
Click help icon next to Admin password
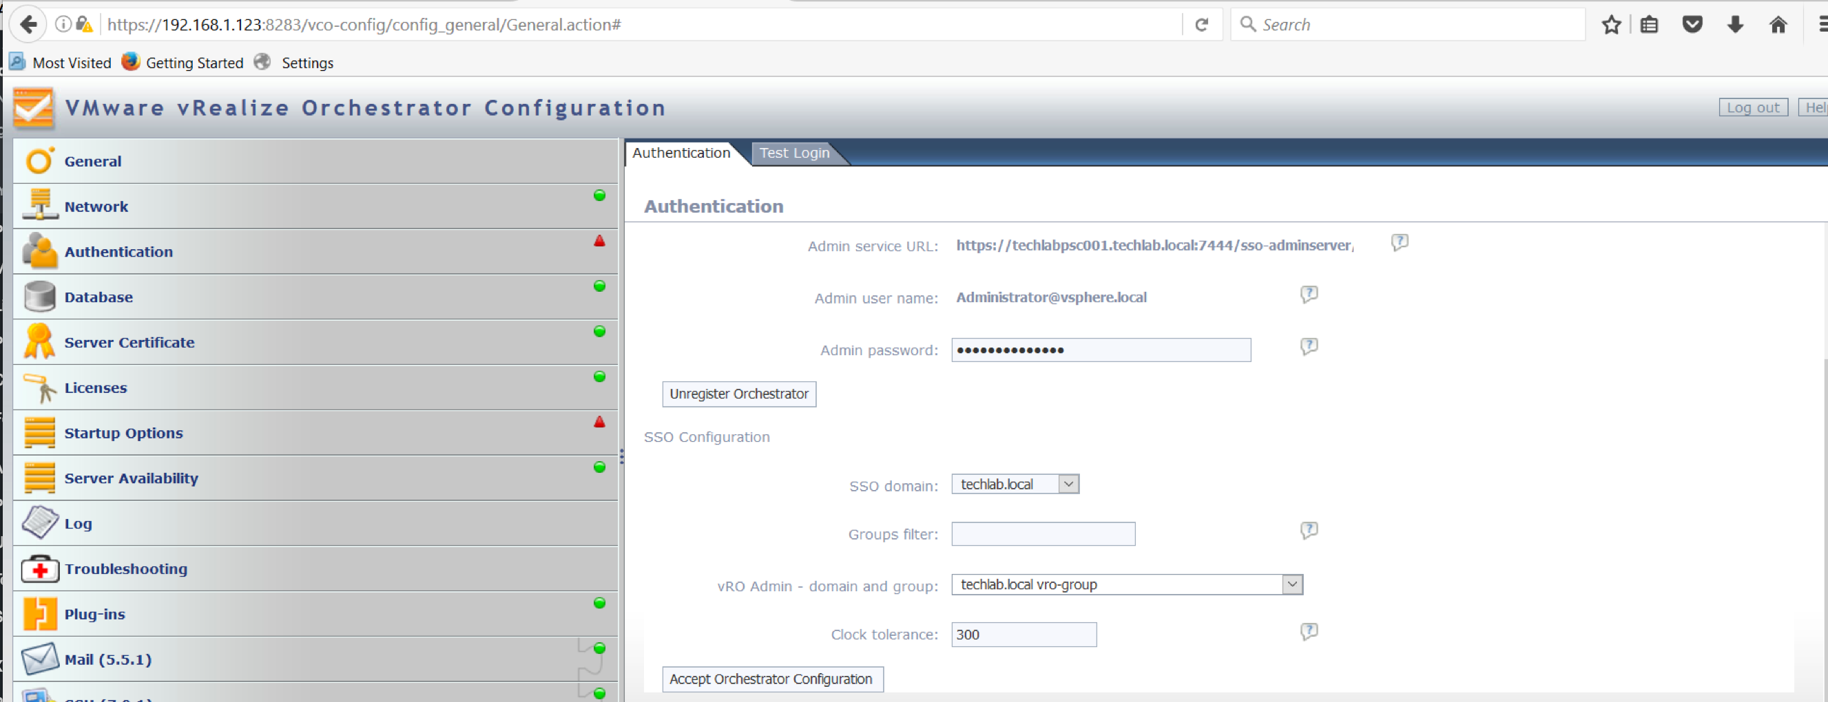click(1309, 346)
